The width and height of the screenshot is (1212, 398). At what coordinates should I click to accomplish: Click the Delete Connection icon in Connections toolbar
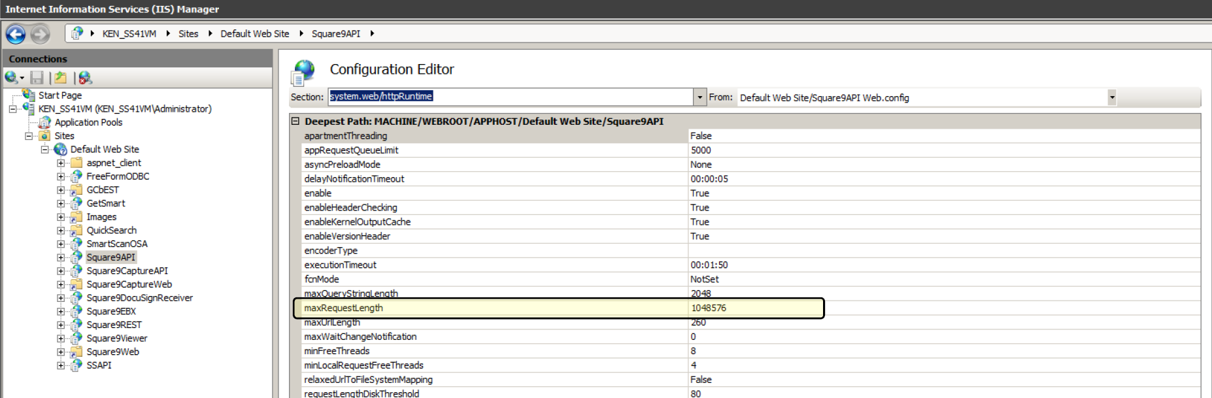[x=85, y=78]
